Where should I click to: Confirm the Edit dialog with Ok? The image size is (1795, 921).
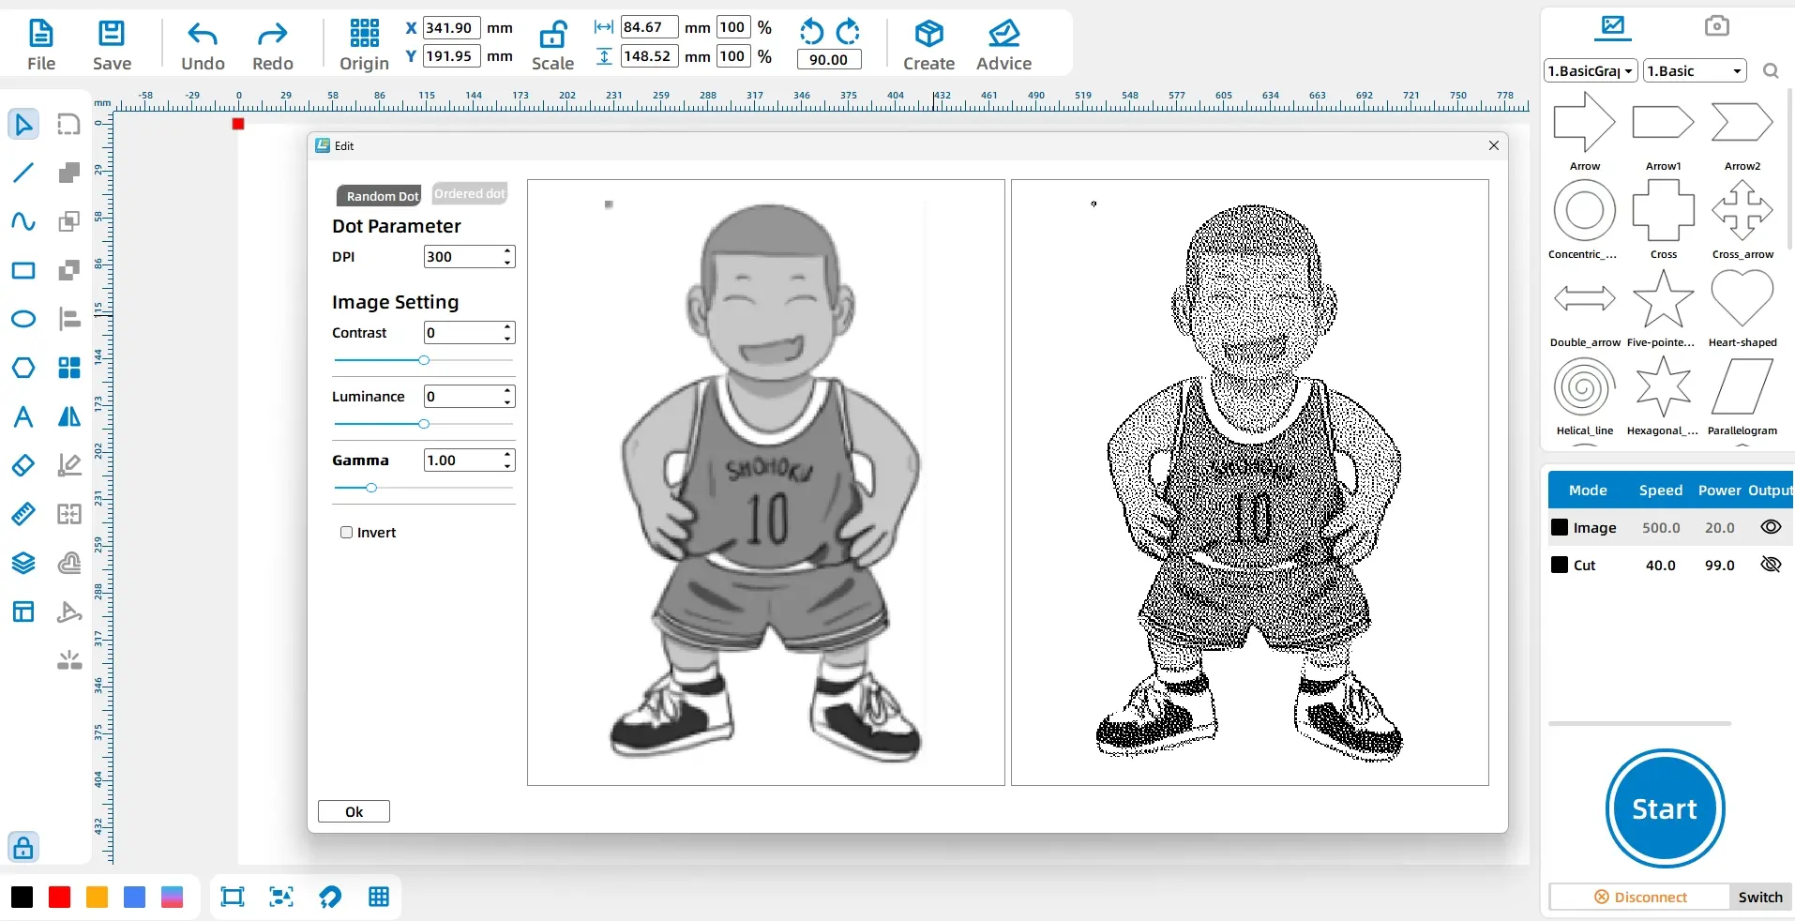354,812
